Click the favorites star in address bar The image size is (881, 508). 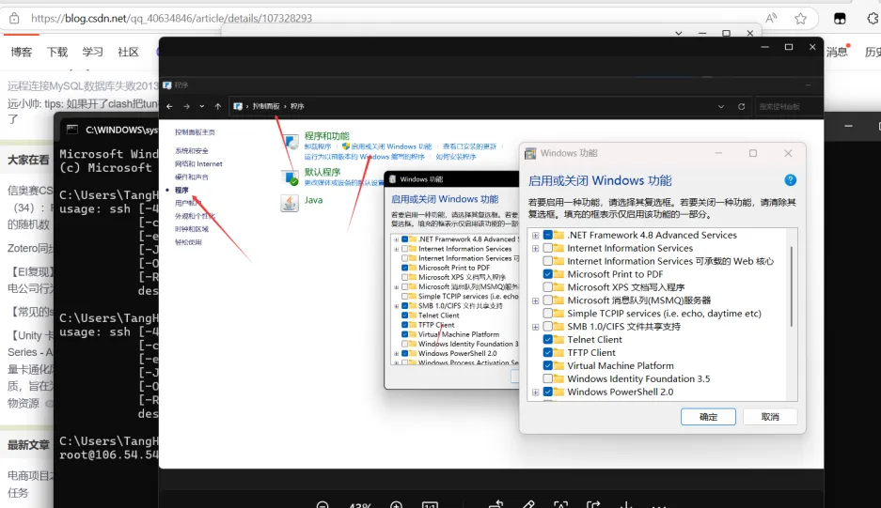pos(801,19)
